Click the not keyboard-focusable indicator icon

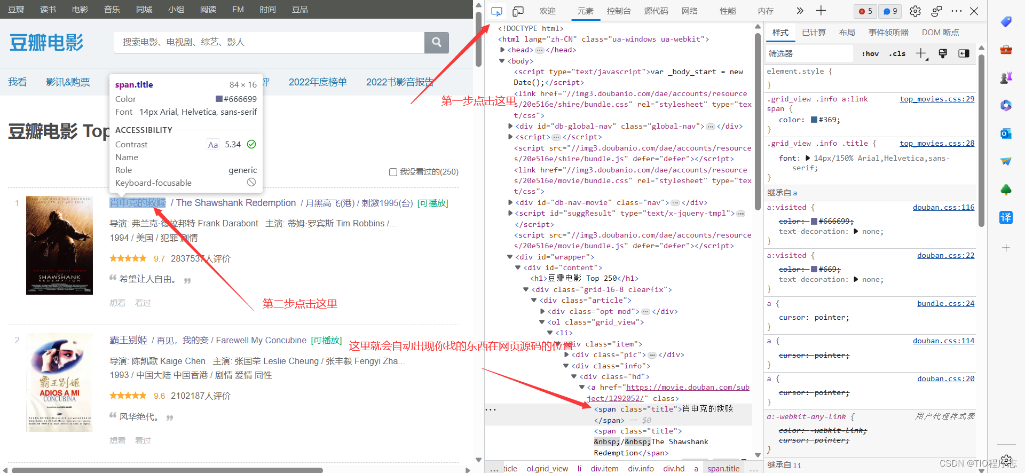251,183
